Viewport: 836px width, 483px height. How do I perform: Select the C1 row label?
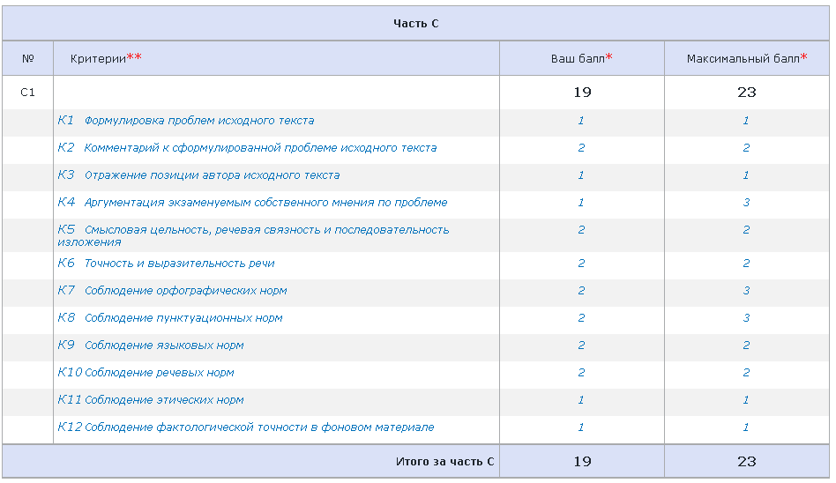point(27,92)
